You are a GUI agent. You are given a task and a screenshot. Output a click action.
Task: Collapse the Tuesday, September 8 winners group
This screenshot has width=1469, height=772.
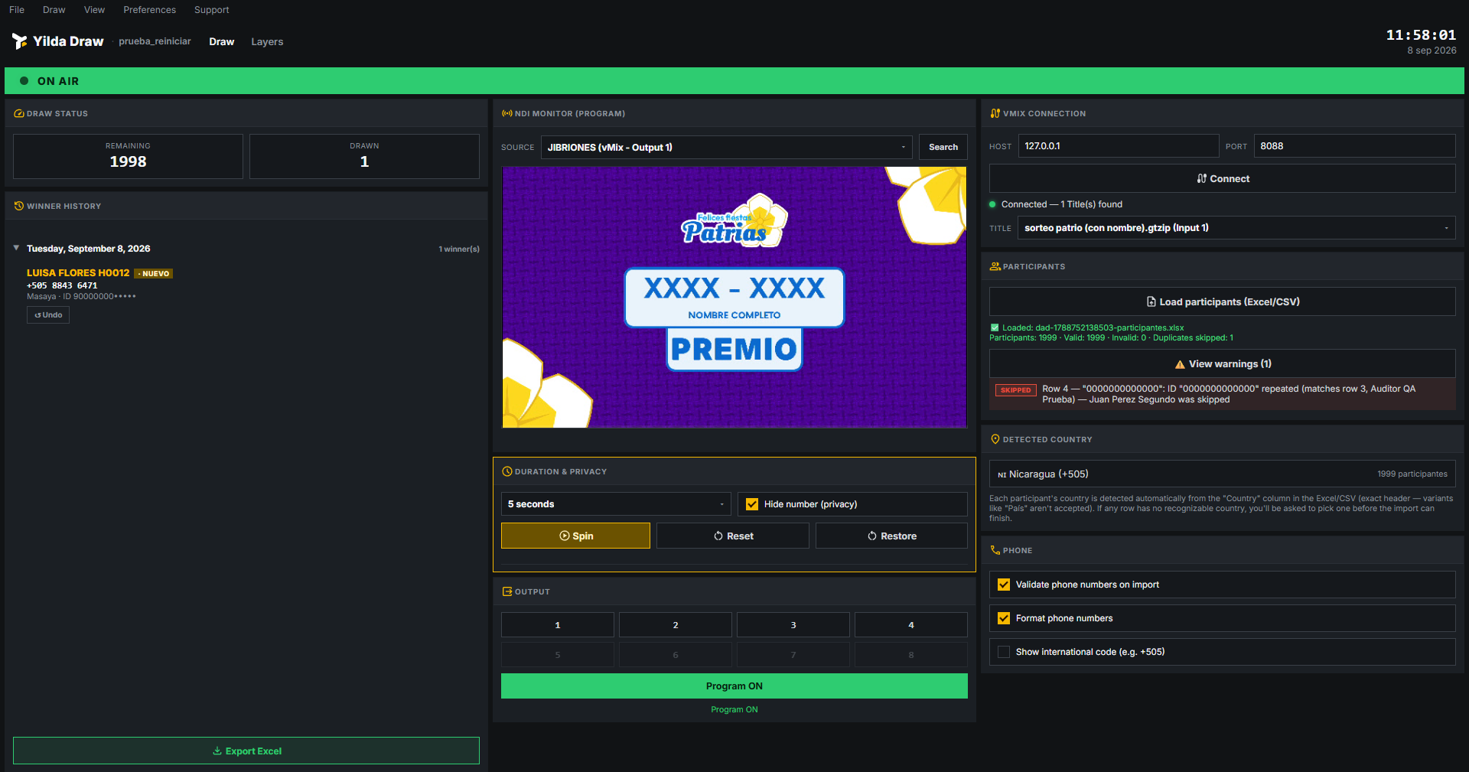(16, 248)
